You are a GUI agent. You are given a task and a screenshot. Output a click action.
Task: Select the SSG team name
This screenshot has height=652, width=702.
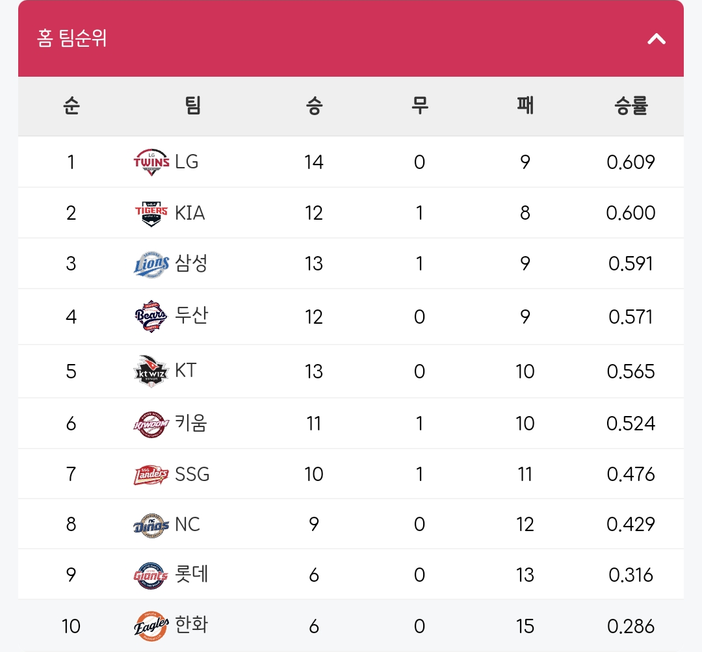pos(192,474)
